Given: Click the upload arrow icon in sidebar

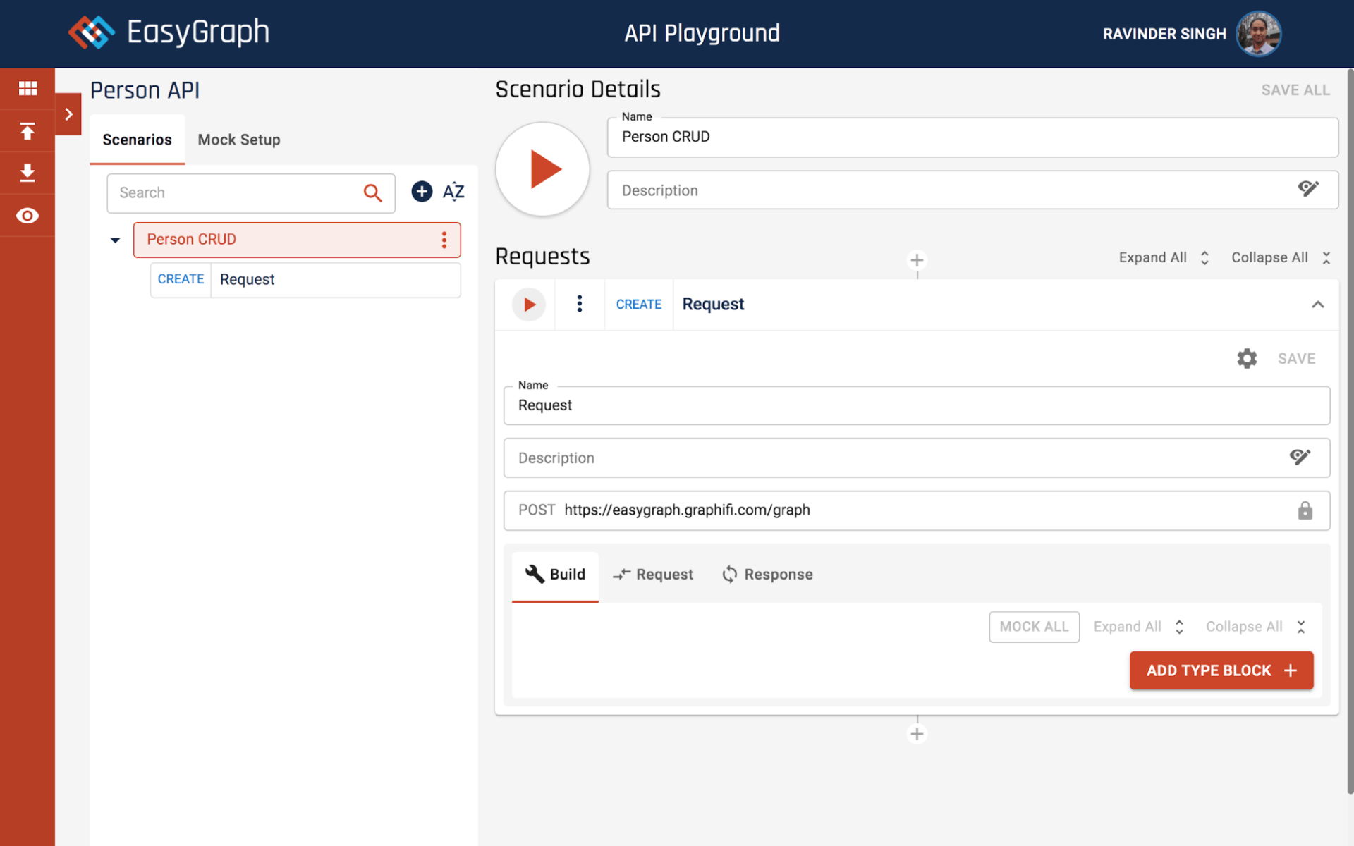Looking at the screenshot, I should coord(28,131).
